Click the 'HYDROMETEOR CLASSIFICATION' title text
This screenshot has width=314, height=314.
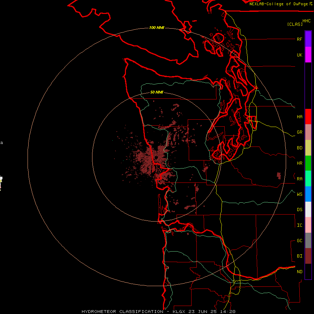pyautogui.click(x=122, y=312)
